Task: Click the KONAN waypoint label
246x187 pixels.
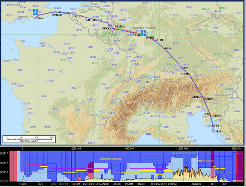Action: (x=57, y=15)
